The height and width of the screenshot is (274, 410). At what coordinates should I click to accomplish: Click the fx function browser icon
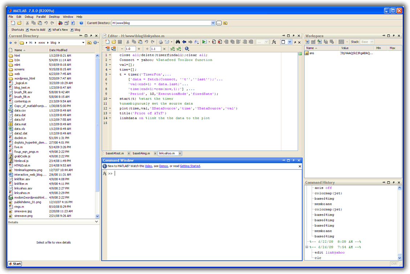[x=274, y=42]
